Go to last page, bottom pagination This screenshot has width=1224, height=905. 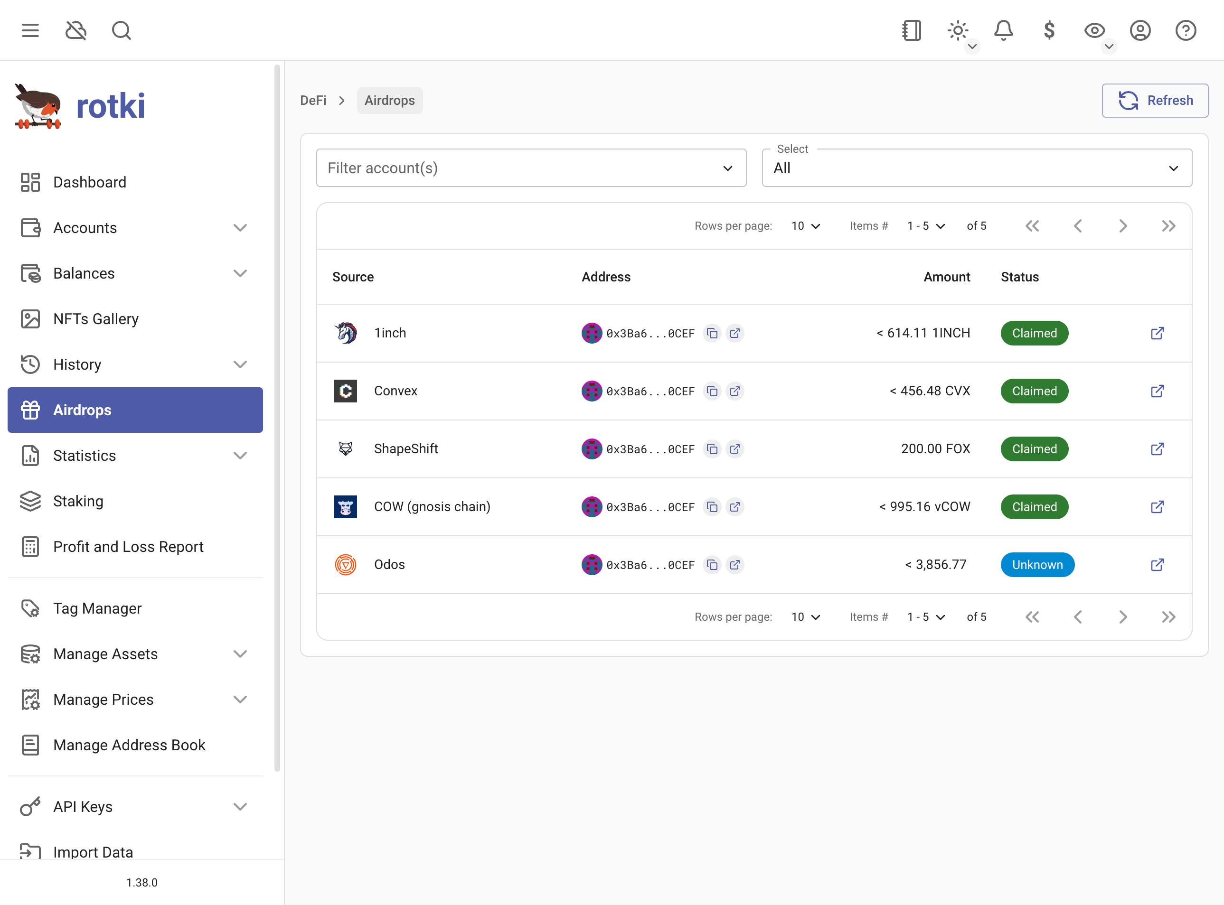pos(1168,617)
